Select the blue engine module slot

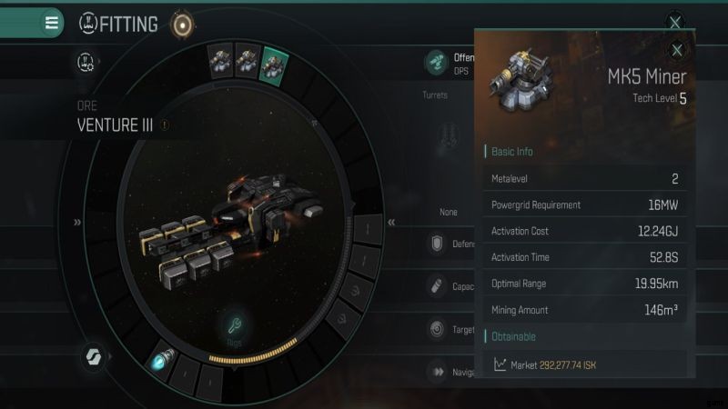coord(163,360)
